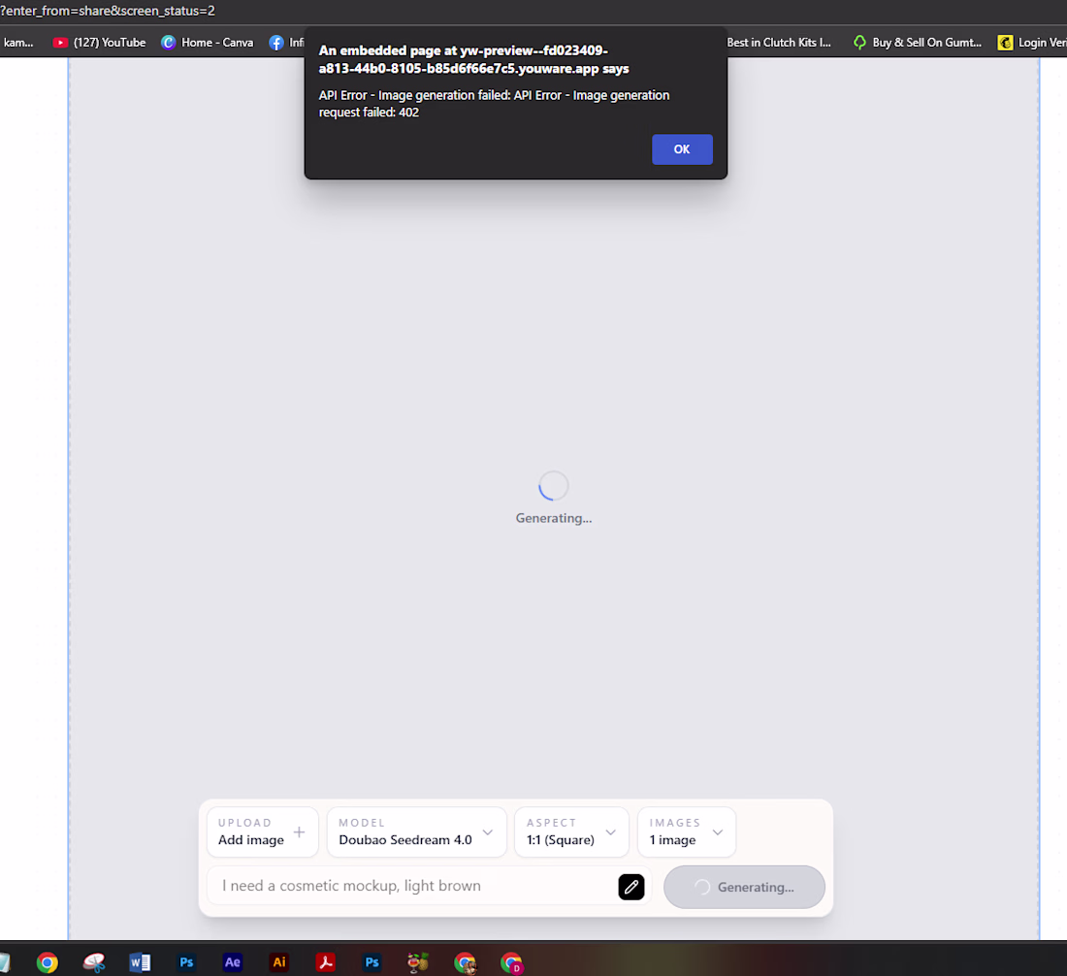Open the Best in Clutch Kits bookmark
The image size is (1067, 976).
point(779,42)
